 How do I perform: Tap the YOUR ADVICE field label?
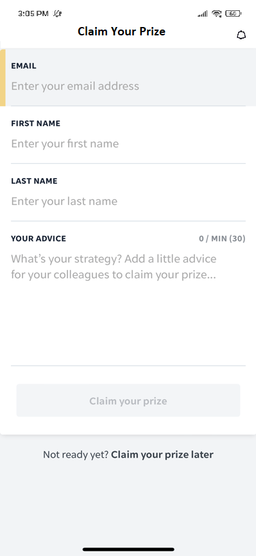coord(38,238)
